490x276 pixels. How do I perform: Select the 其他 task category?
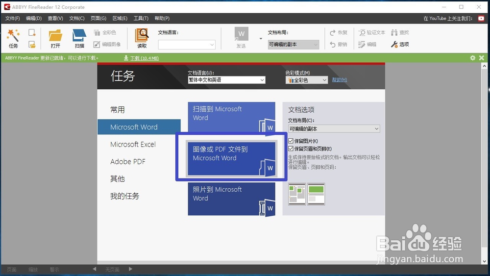118,179
